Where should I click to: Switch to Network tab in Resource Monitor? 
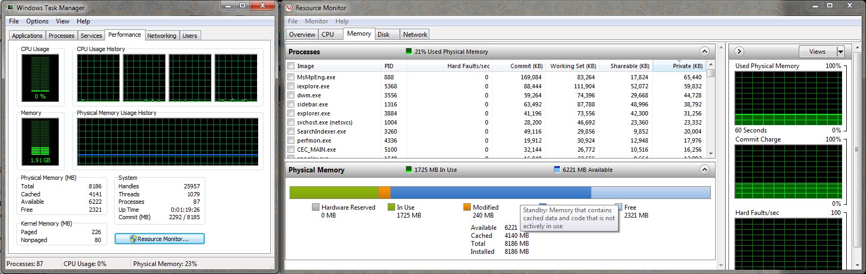tap(415, 35)
